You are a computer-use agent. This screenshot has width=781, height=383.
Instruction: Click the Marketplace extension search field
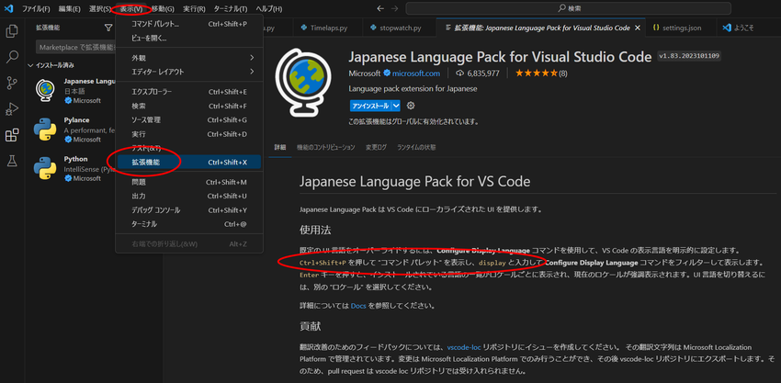75,47
